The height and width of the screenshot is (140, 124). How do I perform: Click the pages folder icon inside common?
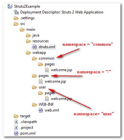click(x=41, y=64)
